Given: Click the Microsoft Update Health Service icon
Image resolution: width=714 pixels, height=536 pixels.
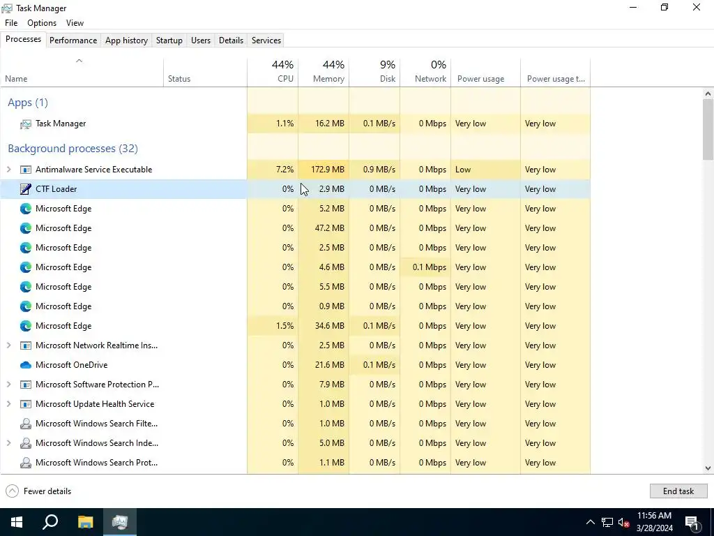Looking at the screenshot, I should click(26, 404).
